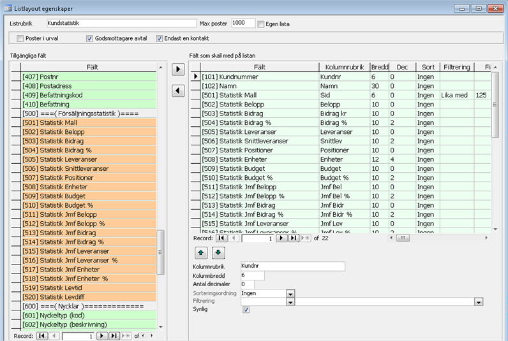Open the Sorteringsordning dropdown

tap(290, 293)
